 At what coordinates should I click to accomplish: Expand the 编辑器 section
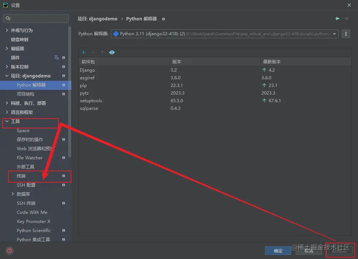tap(7, 48)
